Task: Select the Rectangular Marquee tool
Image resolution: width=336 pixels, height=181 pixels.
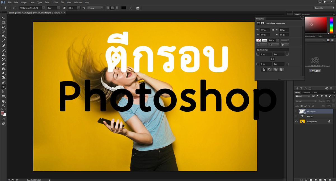Action: [x=4, y=22]
